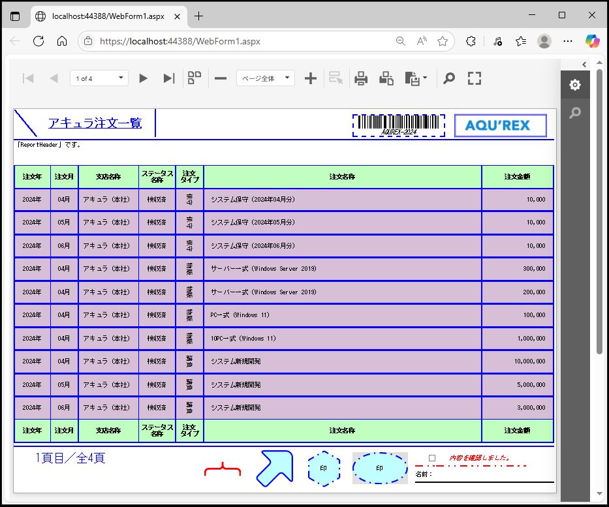This screenshot has width=609, height=507.
Task: Zoom out with the minus button
Action: (221, 78)
